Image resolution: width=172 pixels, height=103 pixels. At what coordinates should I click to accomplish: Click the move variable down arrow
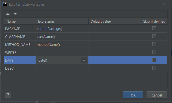coord(15,14)
